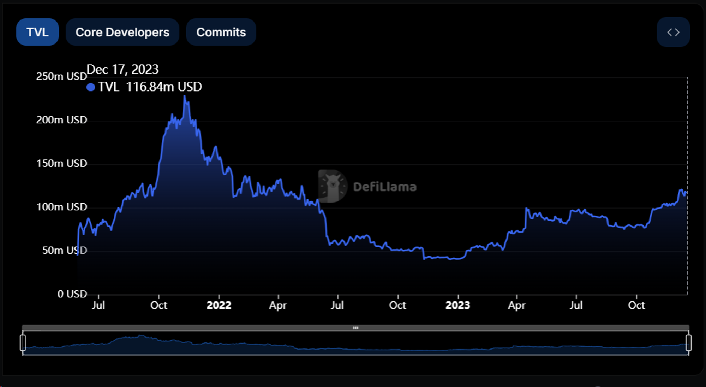Click the slider grip dots on scrollbar
706x387 pixels.
point(356,328)
